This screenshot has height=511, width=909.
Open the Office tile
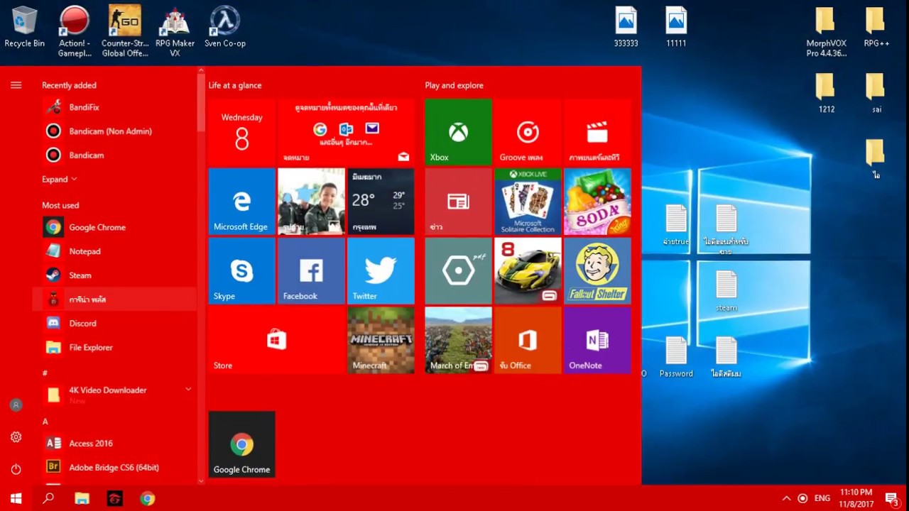coord(528,341)
